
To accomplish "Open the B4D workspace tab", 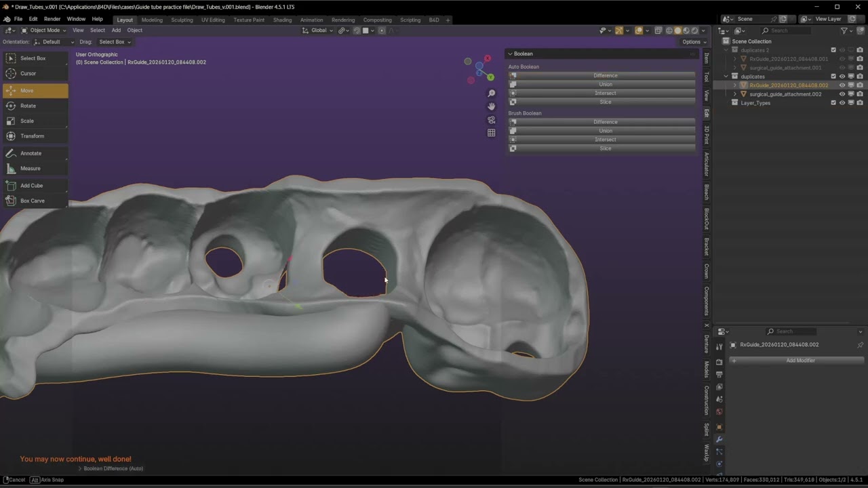I will pos(434,20).
